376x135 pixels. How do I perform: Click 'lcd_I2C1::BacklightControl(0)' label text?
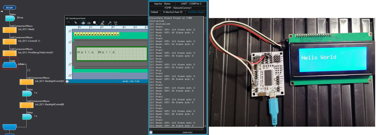click(x=50, y=104)
